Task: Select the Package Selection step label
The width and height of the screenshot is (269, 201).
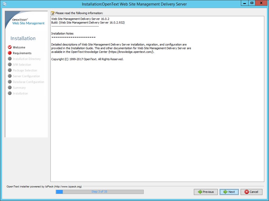Action: point(25,70)
